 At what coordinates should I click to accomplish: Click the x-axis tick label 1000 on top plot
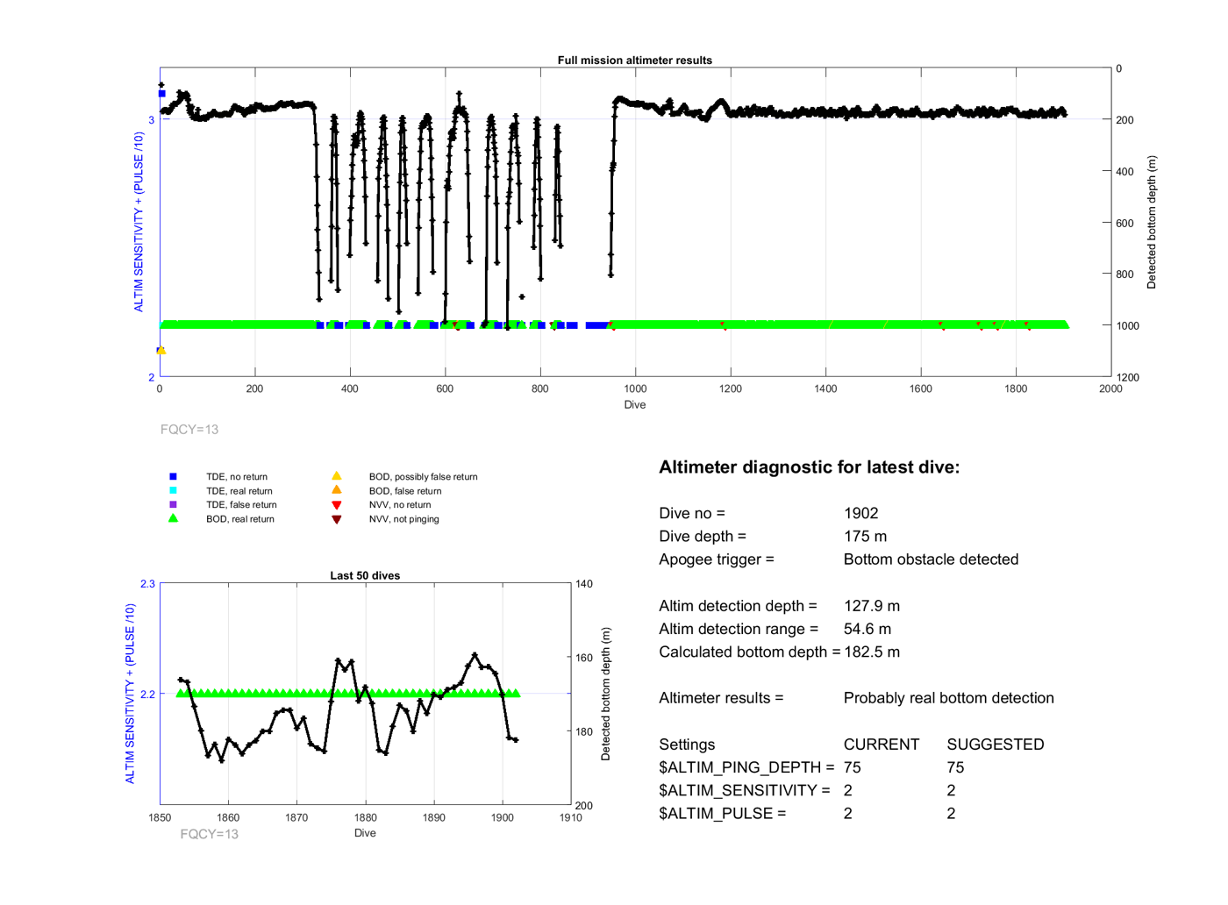pos(635,388)
